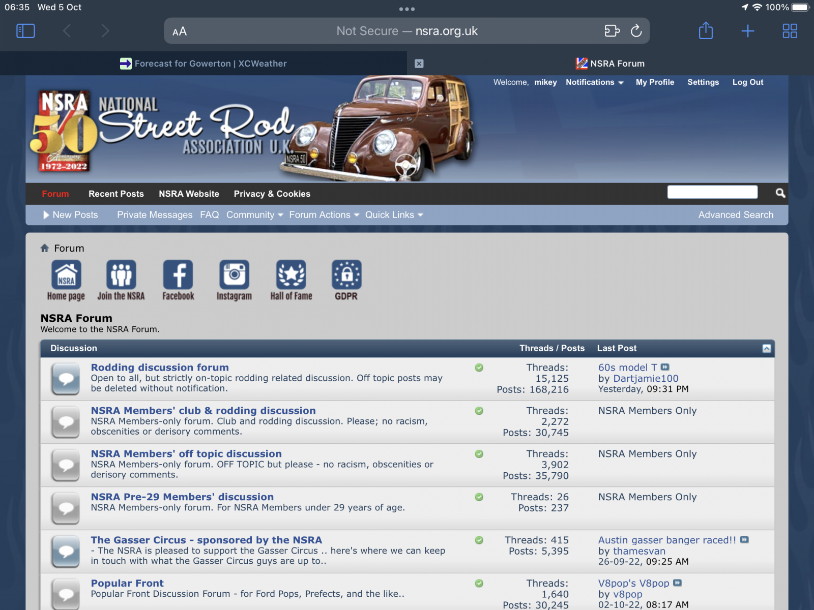Open NSRA Members' club & rodding discussion
The width and height of the screenshot is (814, 610).
[x=203, y=411]
